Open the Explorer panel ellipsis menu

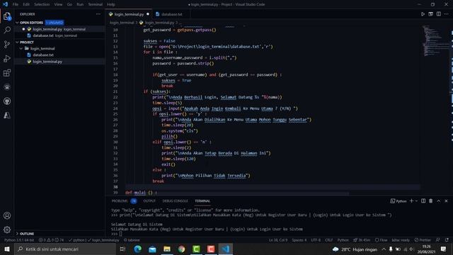coord(98,14)
